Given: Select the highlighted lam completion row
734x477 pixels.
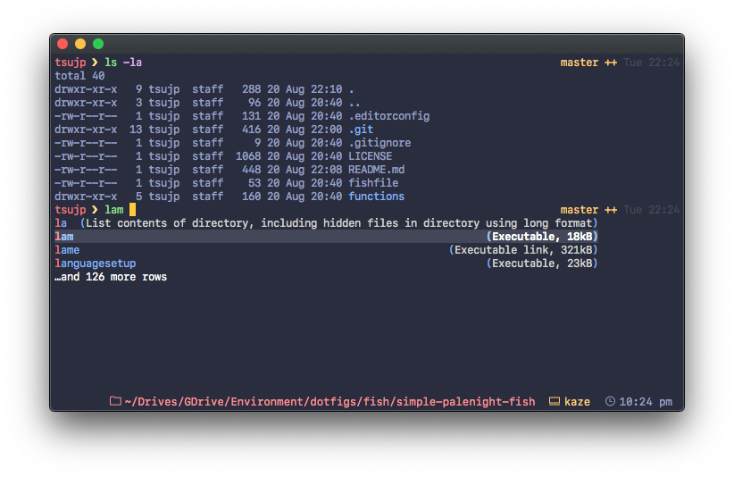Looking at the screenshot, I should (x=326, y=237).
